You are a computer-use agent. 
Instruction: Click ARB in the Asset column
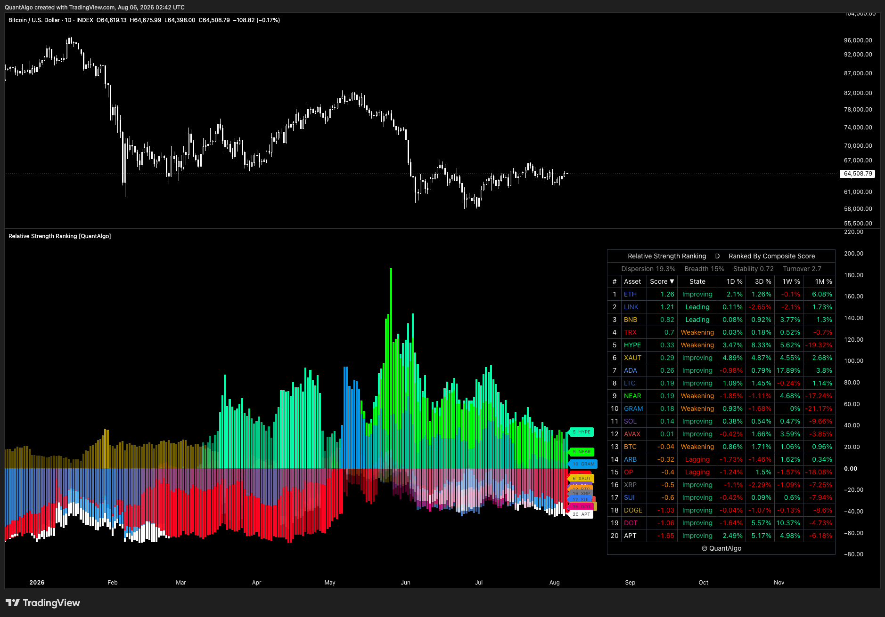(630, 459)
